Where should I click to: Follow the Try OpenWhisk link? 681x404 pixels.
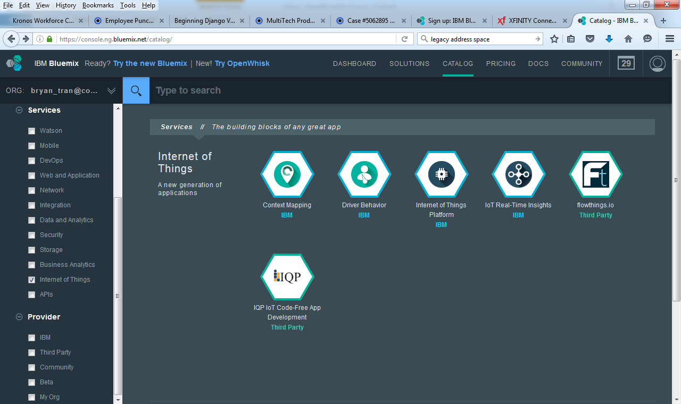coord(242,63)
